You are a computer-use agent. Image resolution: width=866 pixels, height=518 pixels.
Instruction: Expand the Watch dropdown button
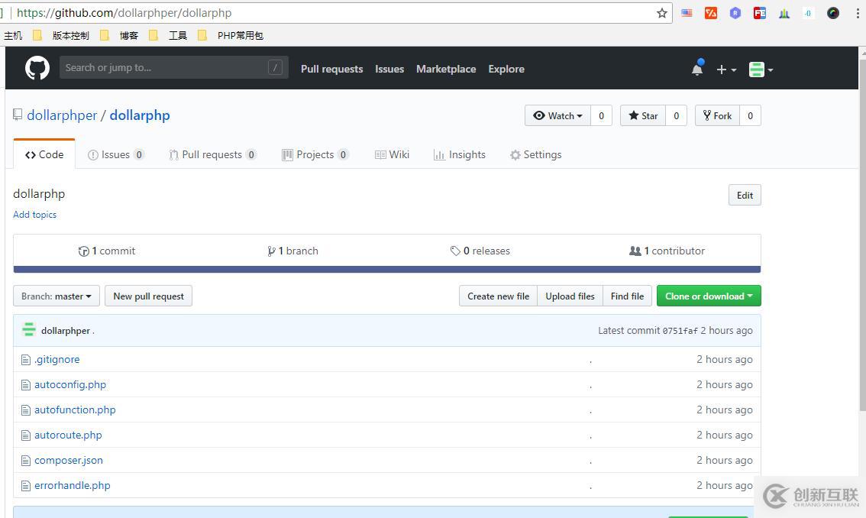[557, 115]
